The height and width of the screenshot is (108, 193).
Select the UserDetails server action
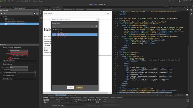(x=63, y=37)
